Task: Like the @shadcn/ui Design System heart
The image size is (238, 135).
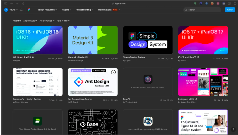Action: tap(50, 100)
